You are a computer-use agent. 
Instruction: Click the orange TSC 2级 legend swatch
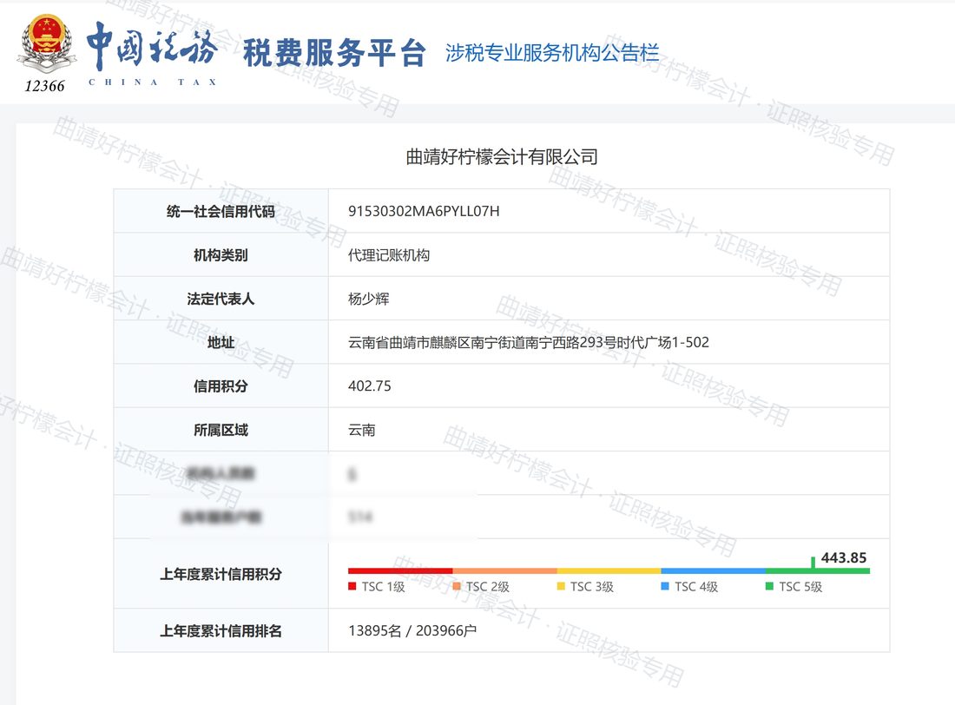(456, 586)
